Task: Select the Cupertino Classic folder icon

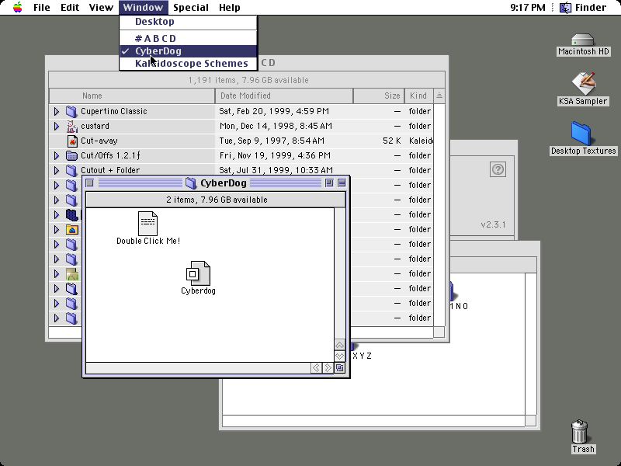Action: [x=71, y=111]
